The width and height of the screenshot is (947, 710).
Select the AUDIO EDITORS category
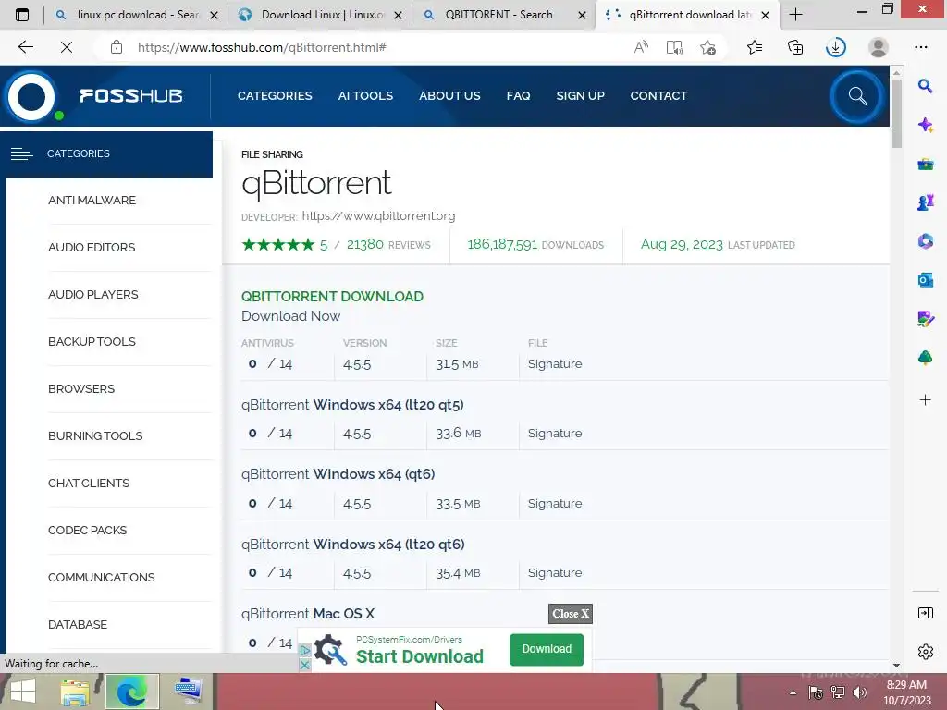pyautogui.click(x=92, y=248)
